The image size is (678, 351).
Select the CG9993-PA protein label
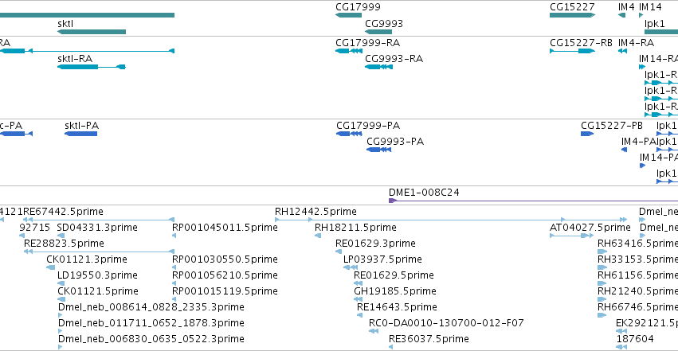[395, 142]
